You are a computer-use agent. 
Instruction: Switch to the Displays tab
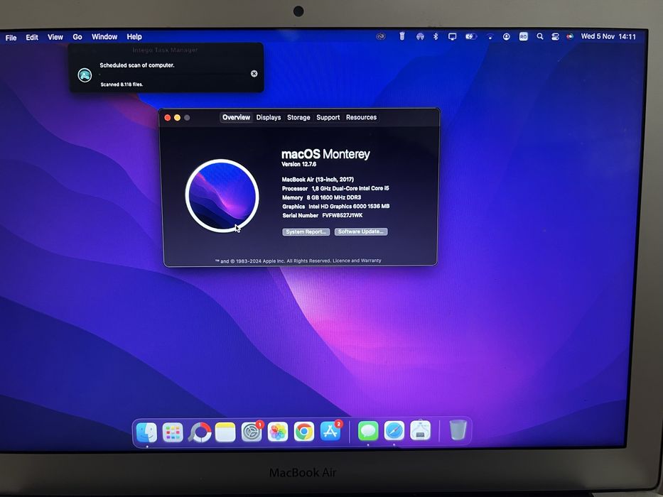(x=269, y=117)
